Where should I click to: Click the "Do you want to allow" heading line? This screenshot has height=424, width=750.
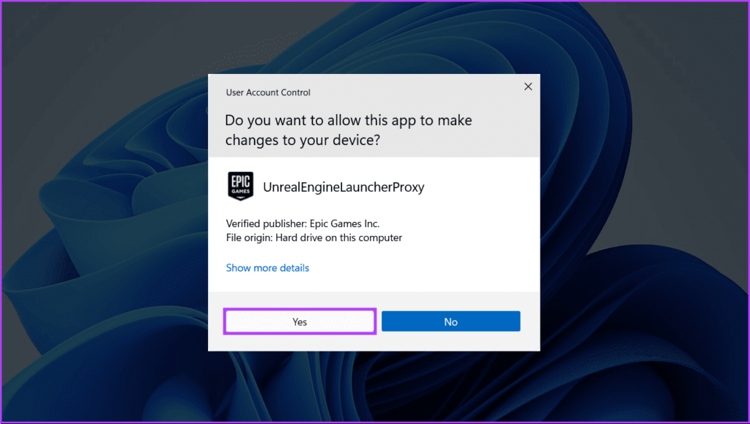[348, 120]
